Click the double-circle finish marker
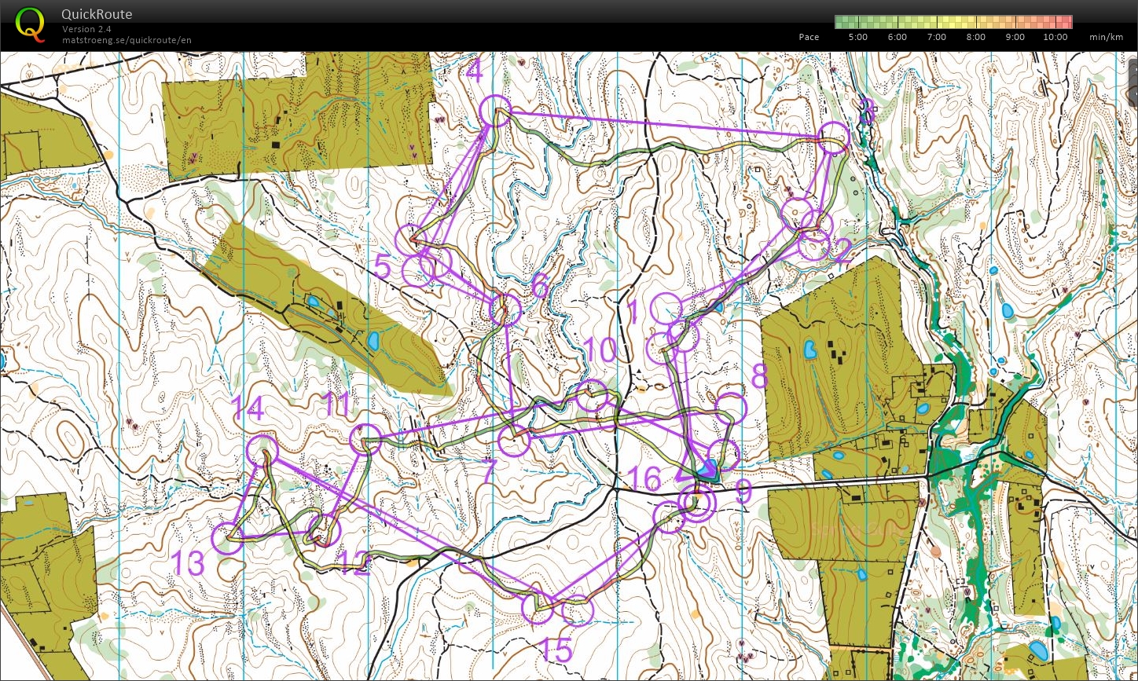Image resolution: width=1138 pixels, height=681 pixels. 696,501
